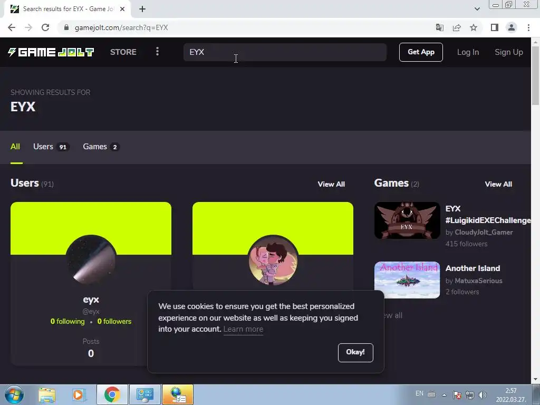Show hidden tray icons arrow
The height and width of the screenshot is (405, 540).
(444, 395)
